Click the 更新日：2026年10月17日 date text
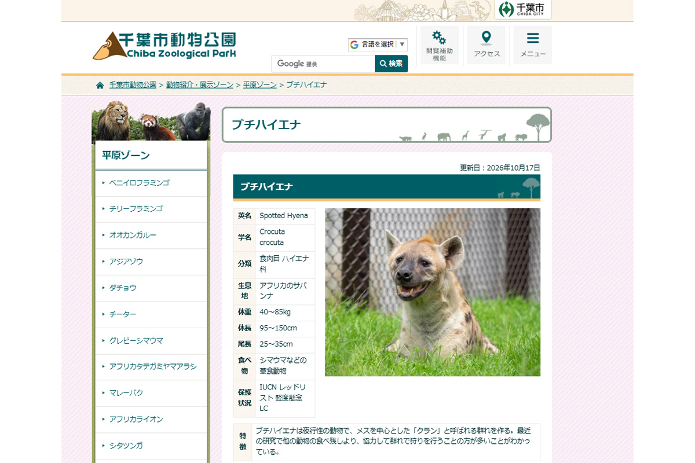This screenshot has height=463, width=695. click(x=500, y=168)
